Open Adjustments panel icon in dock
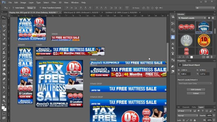The height and width of the screenshot is (122, 217). [x=173, y=67]
